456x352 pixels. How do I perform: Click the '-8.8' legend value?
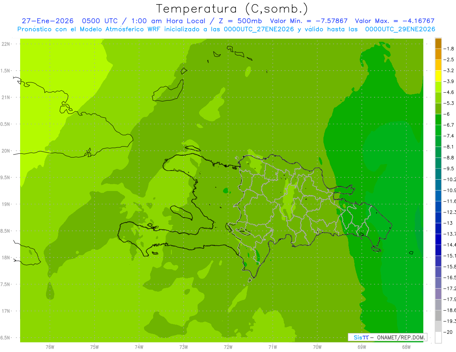[x=448, y=158]
